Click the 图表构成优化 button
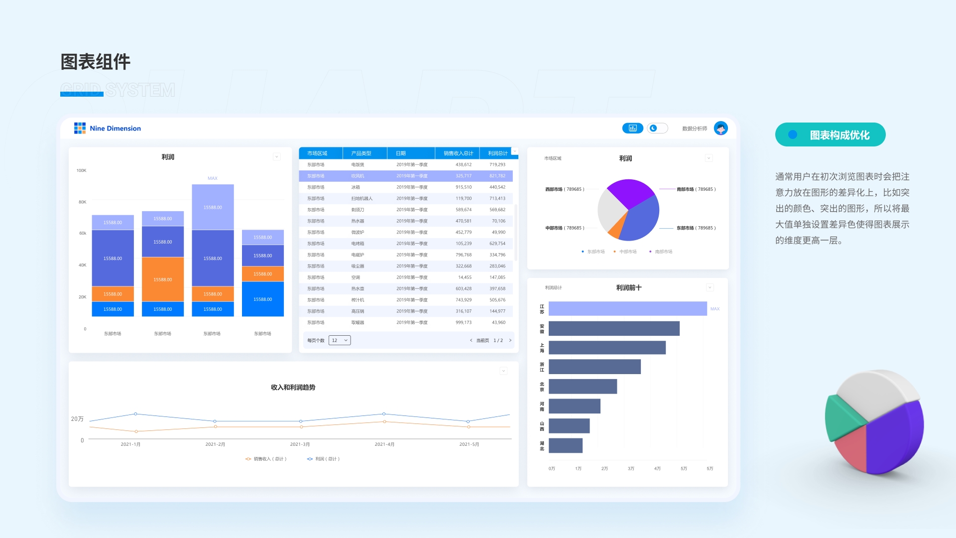This screenshot has height=538, width=956. pyautogui.click(x=830, y=134)
